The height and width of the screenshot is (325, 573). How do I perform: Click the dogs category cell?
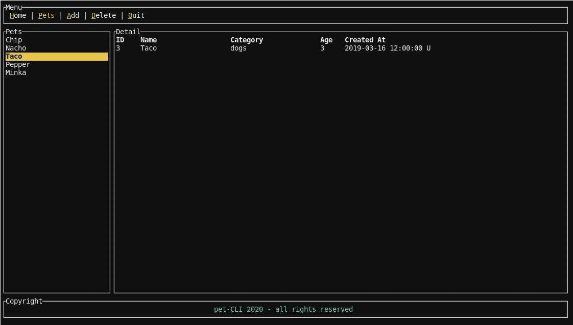(238, 48)
